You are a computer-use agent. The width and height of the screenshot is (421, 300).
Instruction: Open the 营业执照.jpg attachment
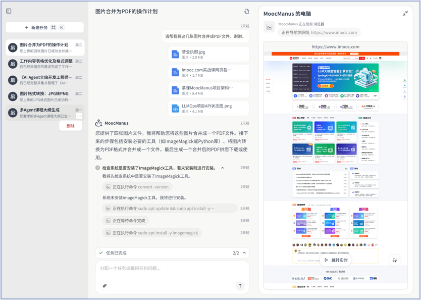tap(208, 54)
